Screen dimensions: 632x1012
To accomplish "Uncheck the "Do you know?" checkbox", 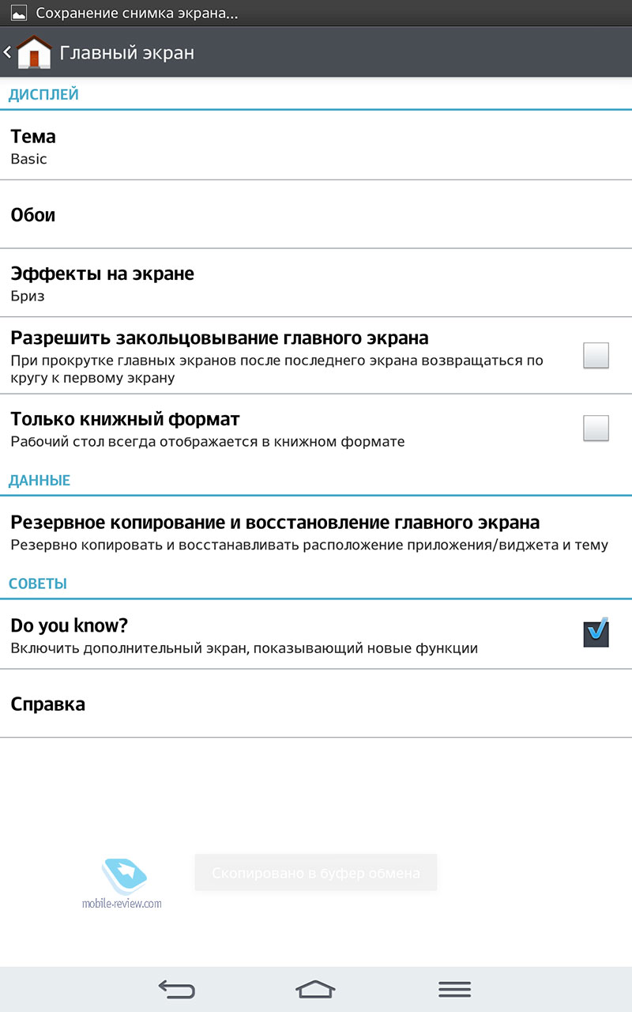I will pyautogui.click(x=596, y=632).
